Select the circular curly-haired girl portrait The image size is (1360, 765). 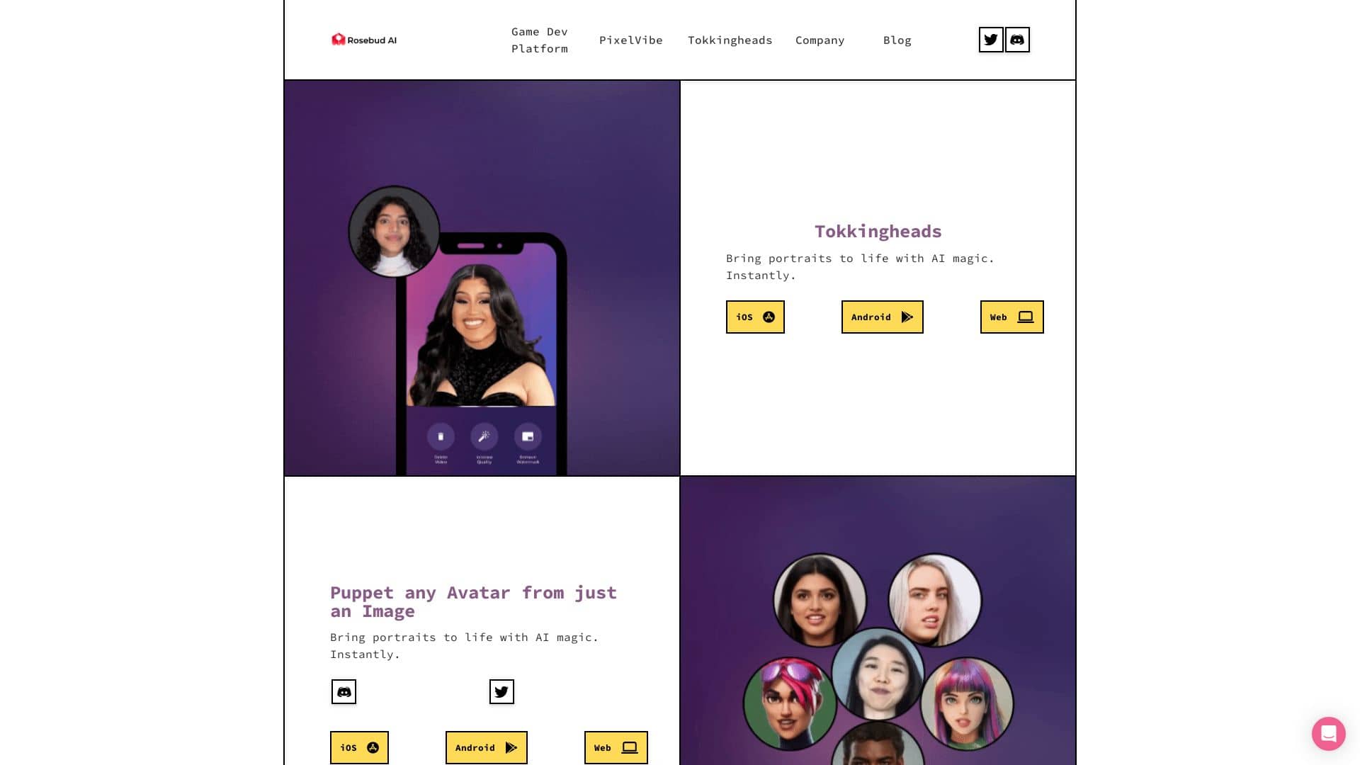[394, 232]
